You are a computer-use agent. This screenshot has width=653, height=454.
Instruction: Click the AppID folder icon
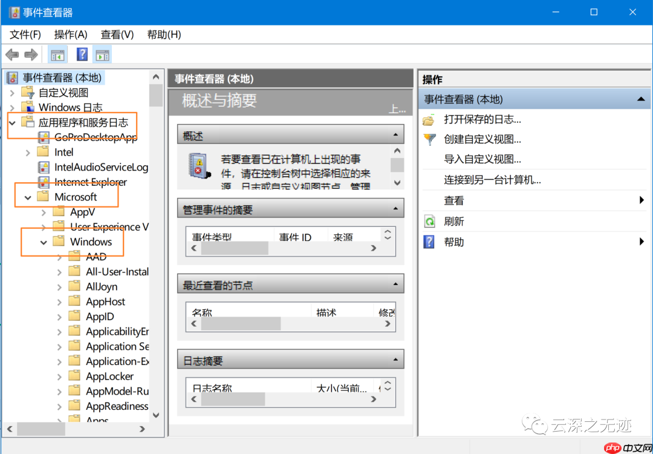[x=74, y=317]
